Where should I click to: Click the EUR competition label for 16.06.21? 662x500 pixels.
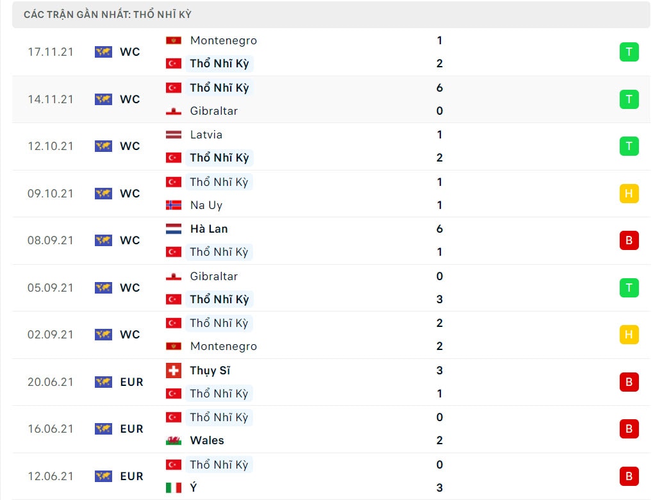pyautogui.click(x=132, y=429)
